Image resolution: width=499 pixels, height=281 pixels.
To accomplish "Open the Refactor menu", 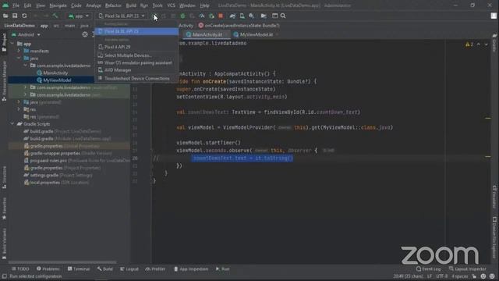I will pos(113,5).
